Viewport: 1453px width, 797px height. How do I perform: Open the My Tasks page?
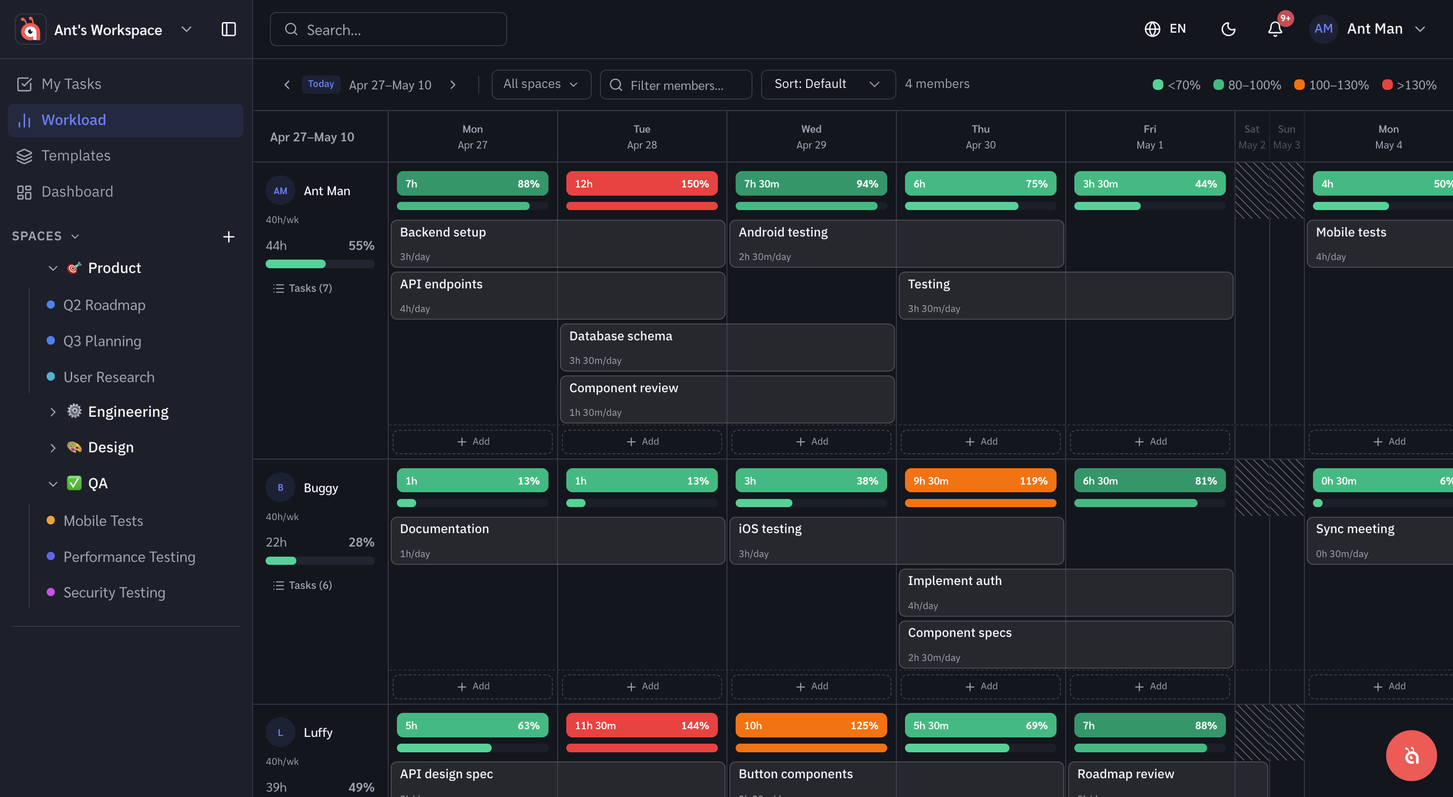click(126, 84)
